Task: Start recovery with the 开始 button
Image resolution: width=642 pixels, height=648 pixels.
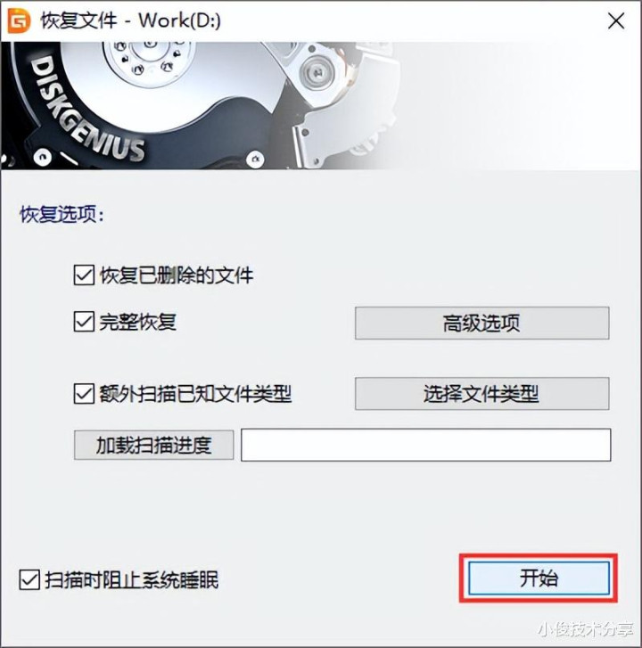Action: 539,578
